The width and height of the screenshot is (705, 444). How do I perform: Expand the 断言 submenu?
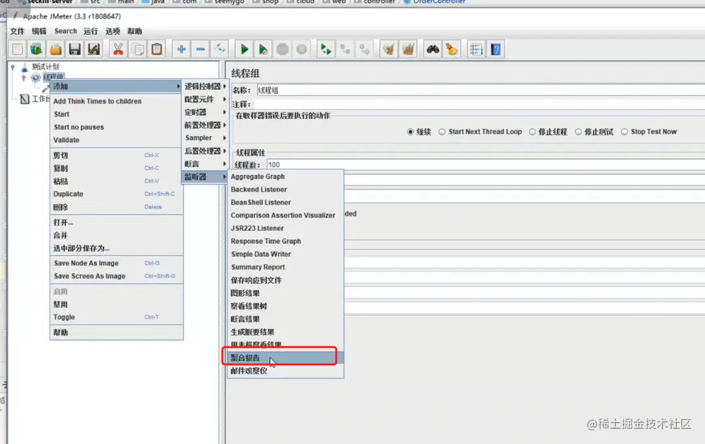click(x=205, y=164)
